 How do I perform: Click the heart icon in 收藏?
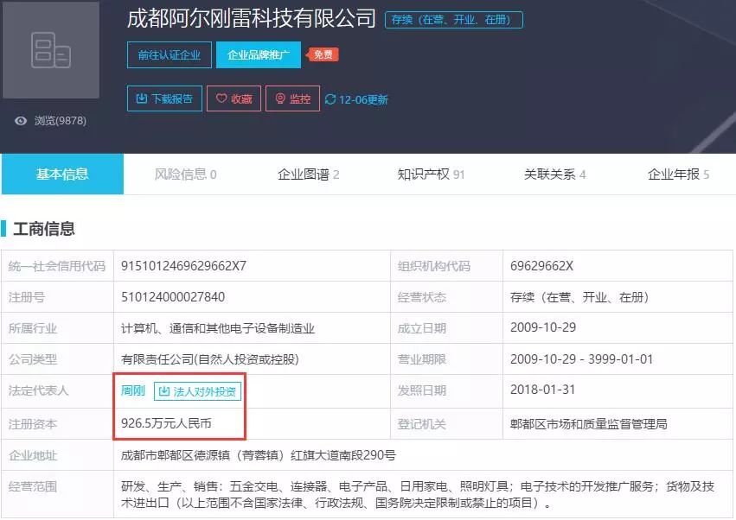[221, 98]
